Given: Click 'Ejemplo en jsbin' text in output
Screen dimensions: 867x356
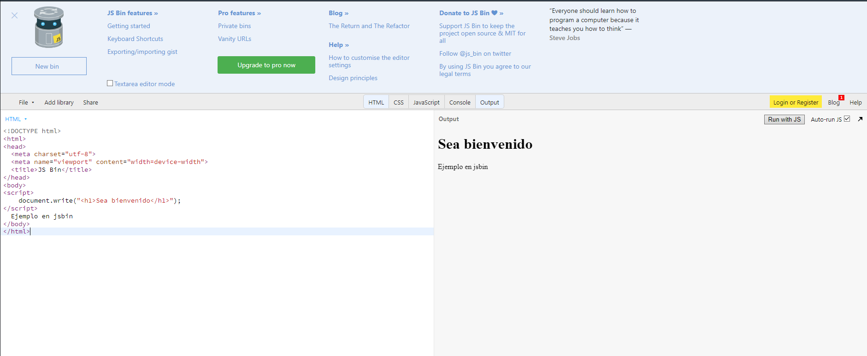Looking at the screenshot, I should pos(463,167).
